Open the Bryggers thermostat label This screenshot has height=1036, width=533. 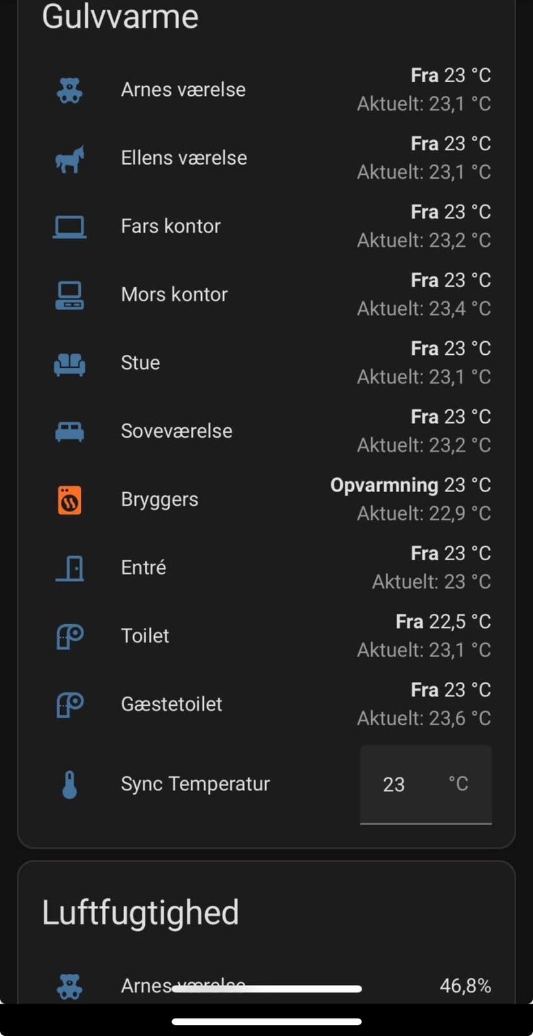pos(160,499)
